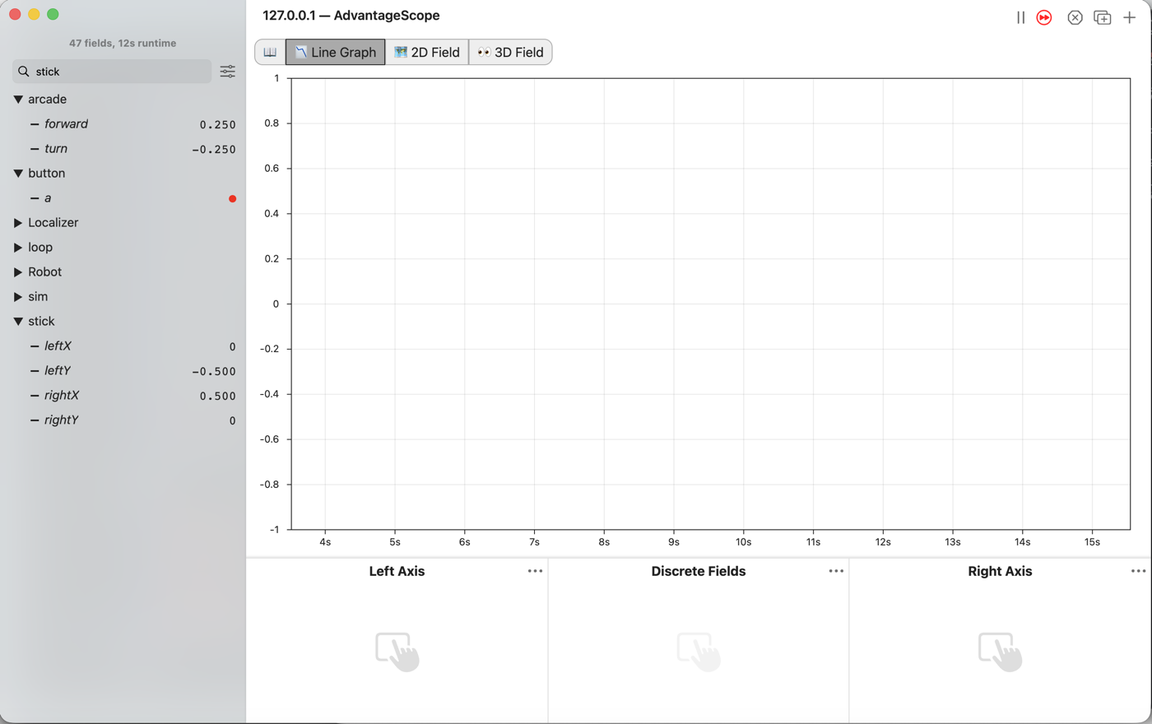This screenshot has width=1152, height=724.
Task: Expand the Robot group
Action: 18,272
